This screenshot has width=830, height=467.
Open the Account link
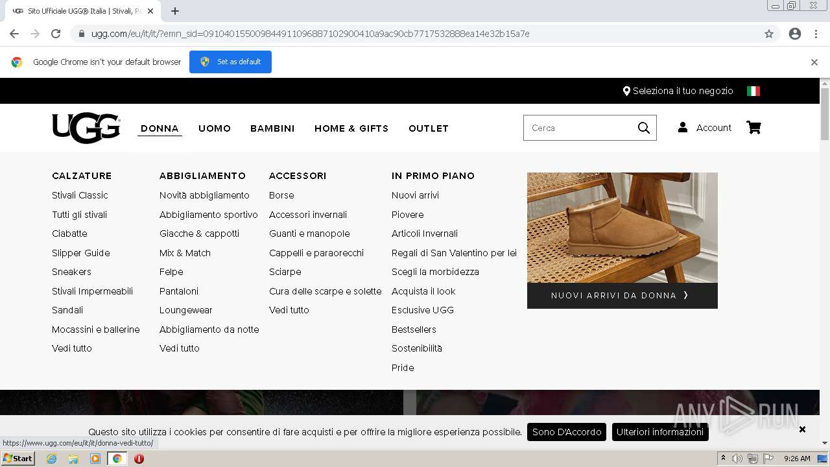[714, 128]
